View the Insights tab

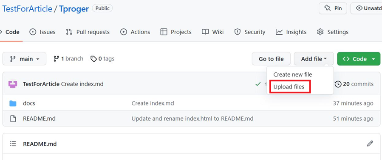291,32
